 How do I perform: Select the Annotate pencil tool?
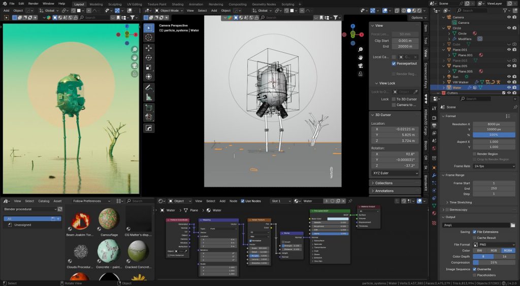tap(149, 88)
